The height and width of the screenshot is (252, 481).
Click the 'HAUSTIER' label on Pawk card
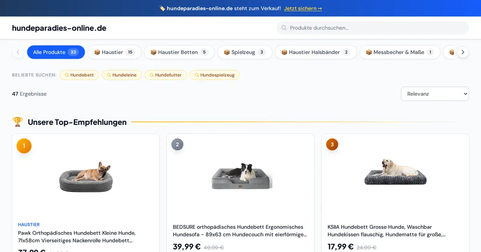tap(29, 224)
